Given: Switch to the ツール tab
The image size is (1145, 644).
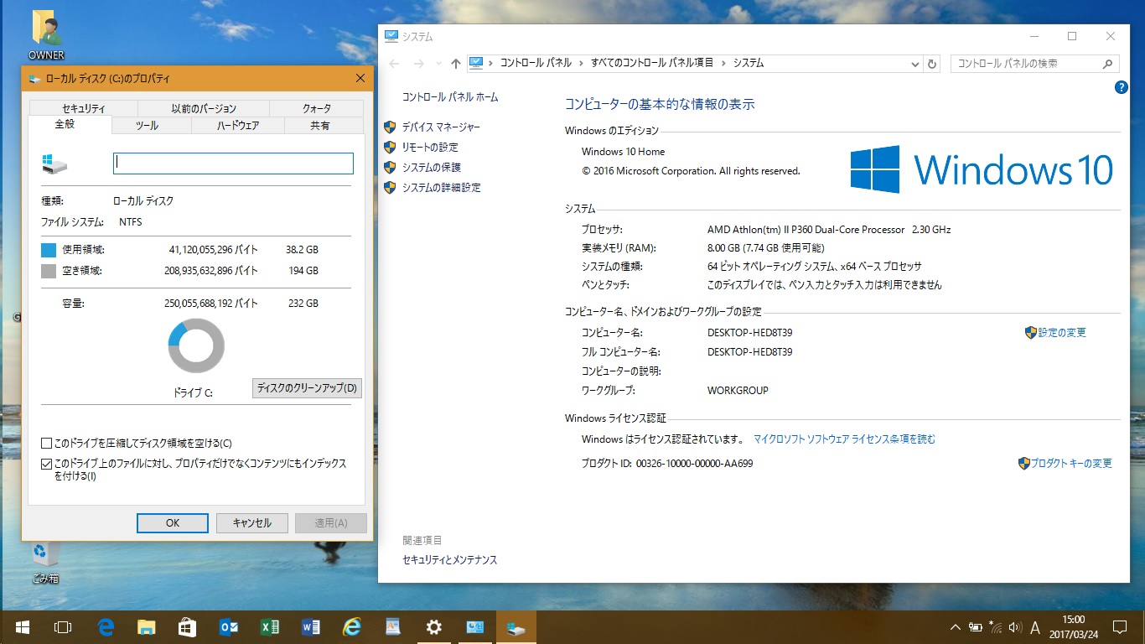Looking at the screenshot, I should point(148,126).
